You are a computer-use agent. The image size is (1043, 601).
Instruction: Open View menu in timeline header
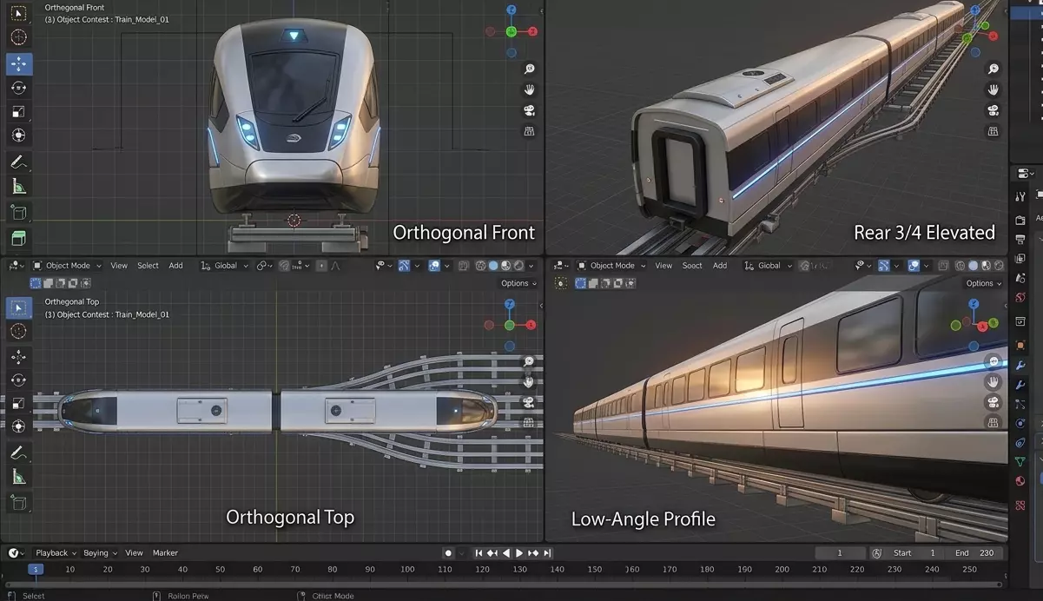[x=134, y=553]
